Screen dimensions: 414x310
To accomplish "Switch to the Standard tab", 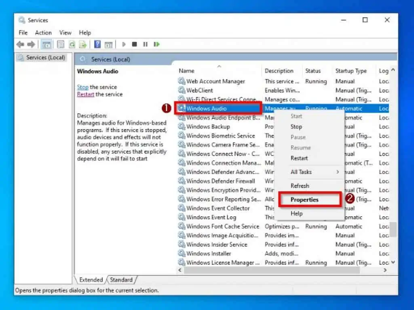I will (x=121, y=280).
